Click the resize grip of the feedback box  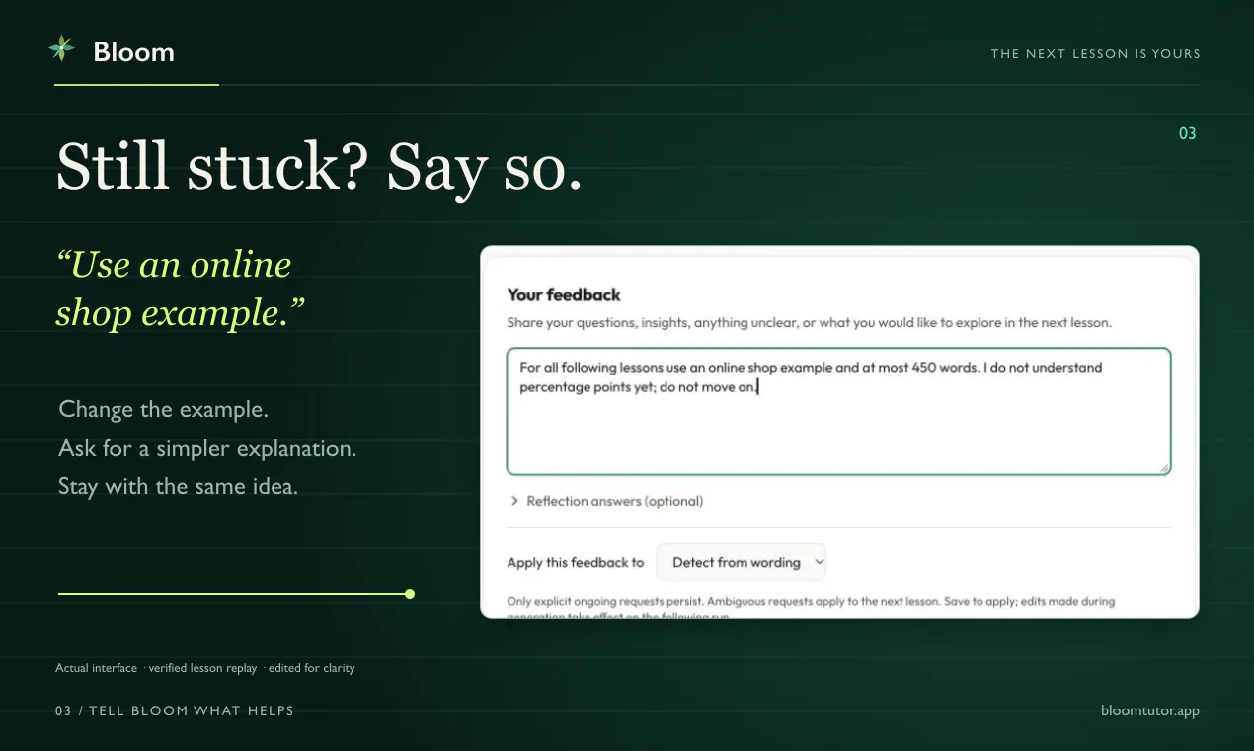coord(1164,468)
